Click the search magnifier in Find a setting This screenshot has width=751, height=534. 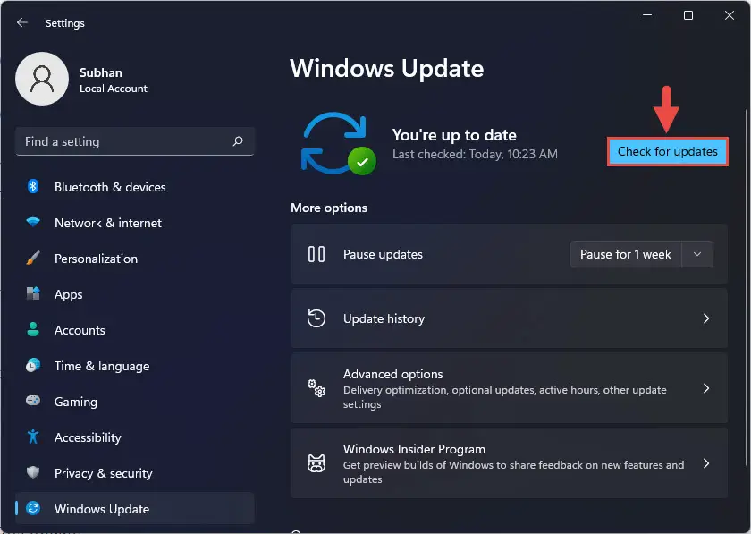(x=237, y=141)
